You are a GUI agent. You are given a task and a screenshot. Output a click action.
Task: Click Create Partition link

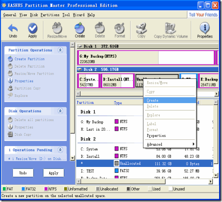coord(30,59)
